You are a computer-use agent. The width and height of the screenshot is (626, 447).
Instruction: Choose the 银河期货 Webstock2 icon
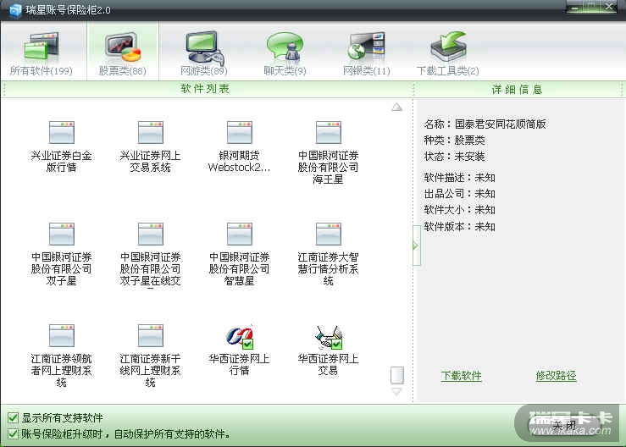(240, 133)
